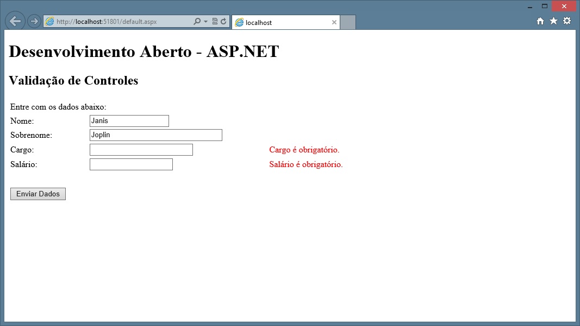The image size is (580, 326).
Task: Close the localhost tab
Action: coord(334,23)
